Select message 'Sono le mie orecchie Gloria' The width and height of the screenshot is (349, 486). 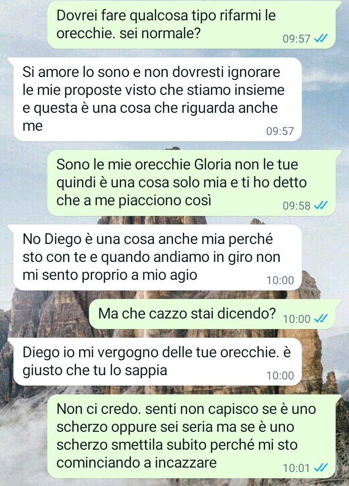pyautogui.click(x=191, y=183)
